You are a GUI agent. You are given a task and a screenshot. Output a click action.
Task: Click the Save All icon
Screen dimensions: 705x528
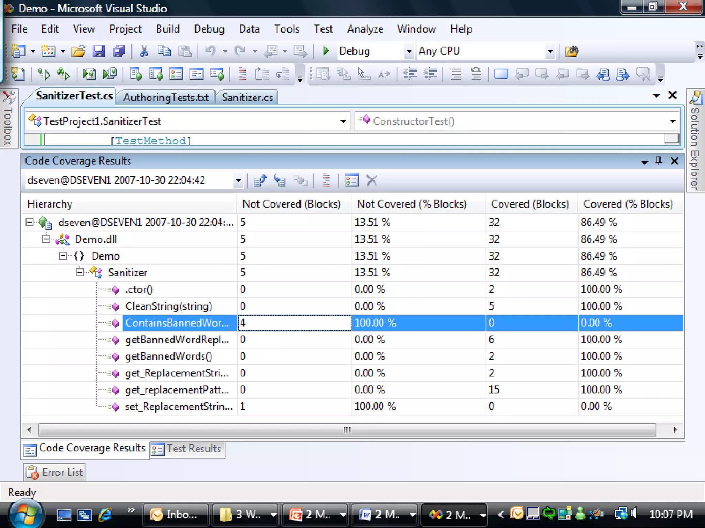[x=119, y=51]
